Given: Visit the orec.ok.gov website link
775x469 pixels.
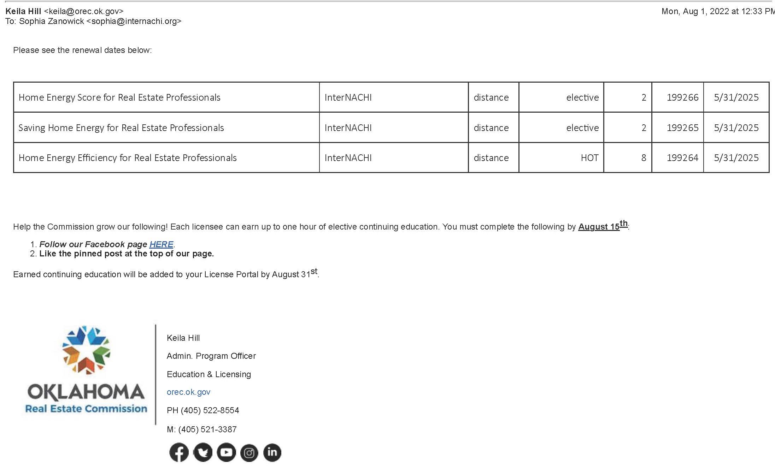Looking at the screenshot, I should (188, 392).
